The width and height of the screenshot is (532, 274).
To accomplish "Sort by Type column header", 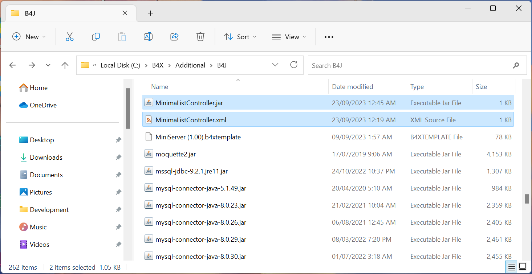I will (x=417, y=87).
